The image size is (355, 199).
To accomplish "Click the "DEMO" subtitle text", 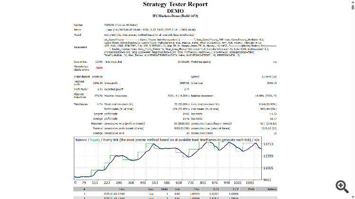I will coord(175,11).
